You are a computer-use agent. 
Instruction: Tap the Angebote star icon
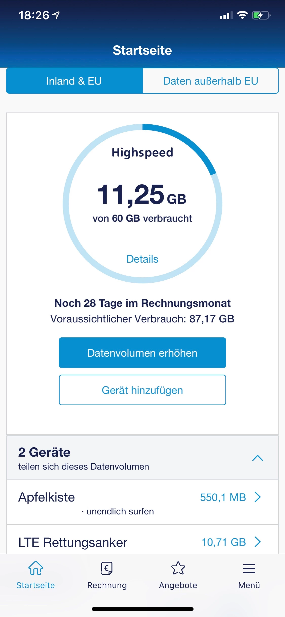click(178, 568)
